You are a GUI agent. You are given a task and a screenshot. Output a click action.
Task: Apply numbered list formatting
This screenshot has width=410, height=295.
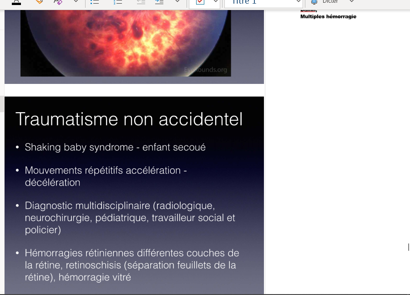point(118,2)
